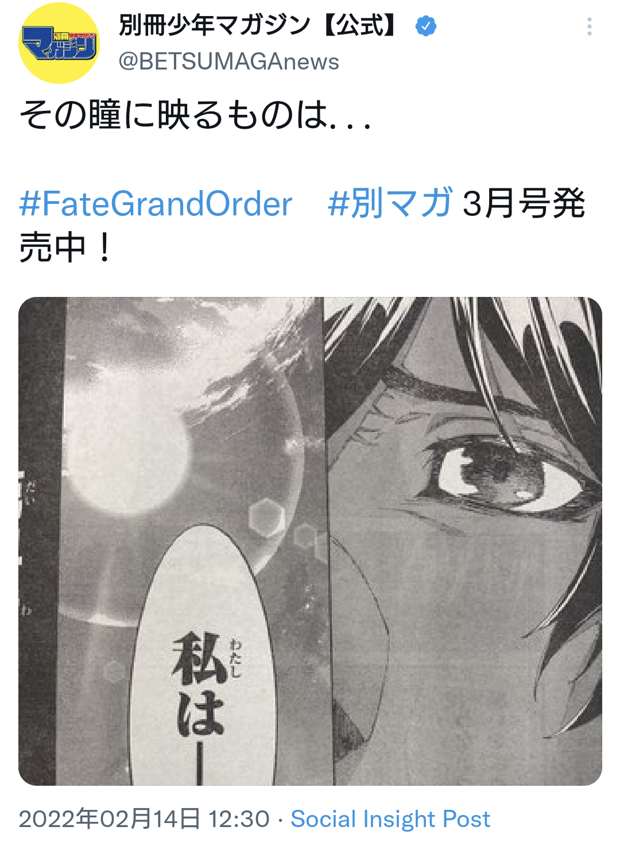620x842 pixels.
Task: Click the 2022年02月14日 date in the timestamp
Action: coord(110,819)
